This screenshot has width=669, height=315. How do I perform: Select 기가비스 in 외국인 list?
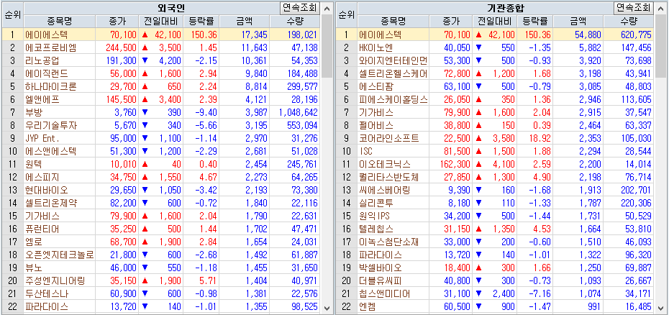coord(161,216)
